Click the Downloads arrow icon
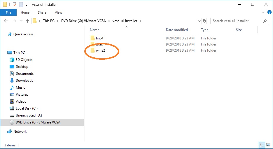The height and width of the screenshot is (149, 273). [x=12, y=81]
